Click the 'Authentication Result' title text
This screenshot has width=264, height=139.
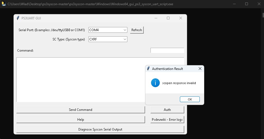click(x=168, y=69)
